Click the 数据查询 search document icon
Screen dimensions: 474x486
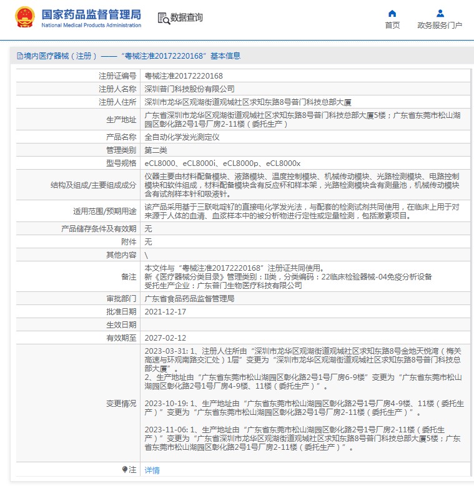pyautogui.click(x=163, y=18)
